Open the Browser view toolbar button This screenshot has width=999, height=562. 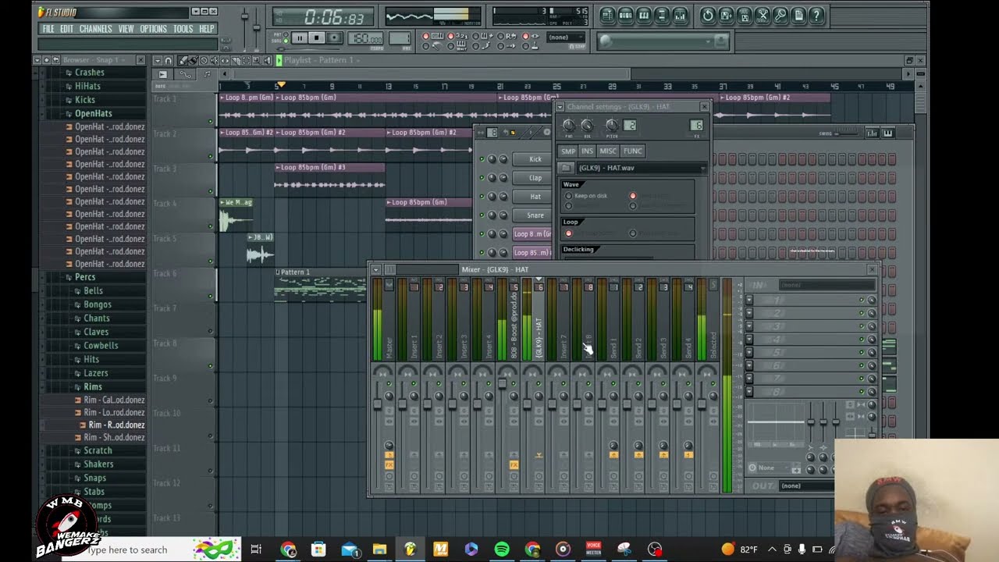tap(662, 16)
